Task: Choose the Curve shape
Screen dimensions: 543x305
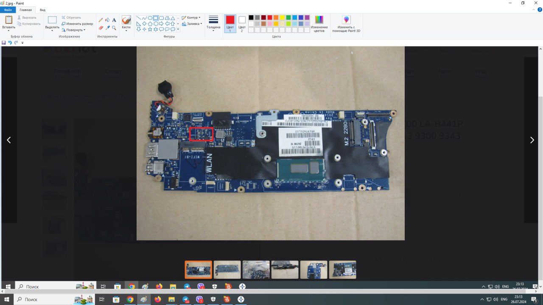Action: click(144, 18)
